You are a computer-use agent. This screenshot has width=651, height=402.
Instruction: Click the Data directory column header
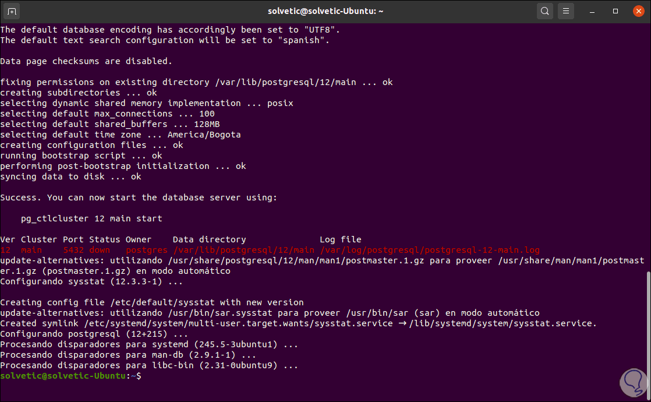[209, 239]
